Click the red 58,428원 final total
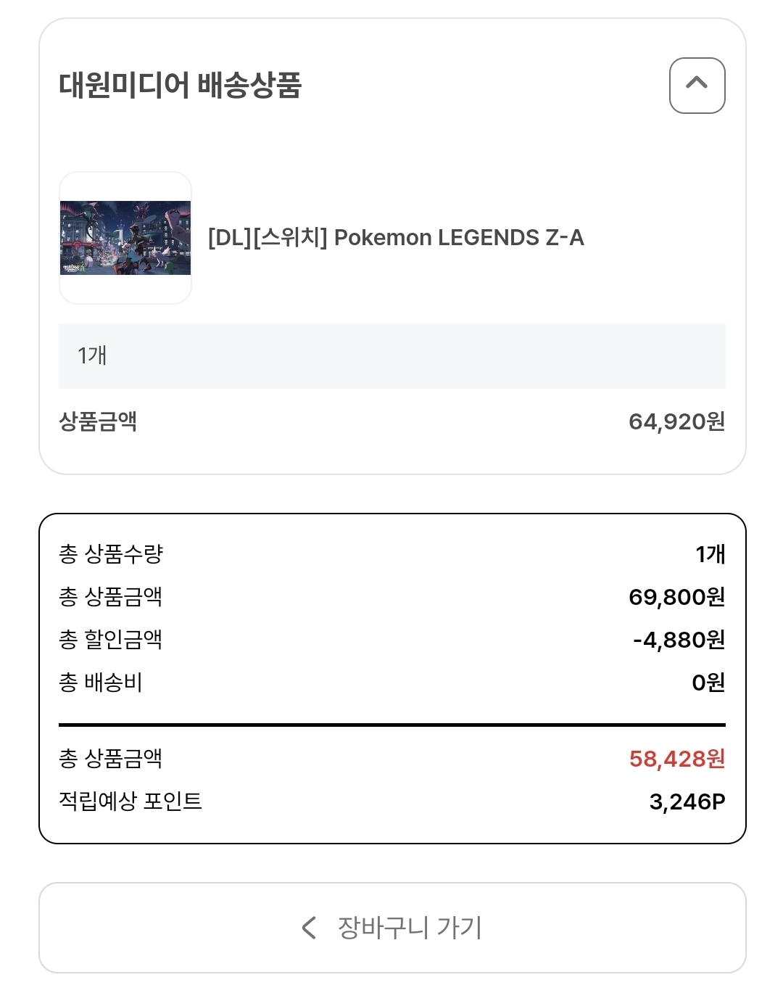 (x=676, y=759)
